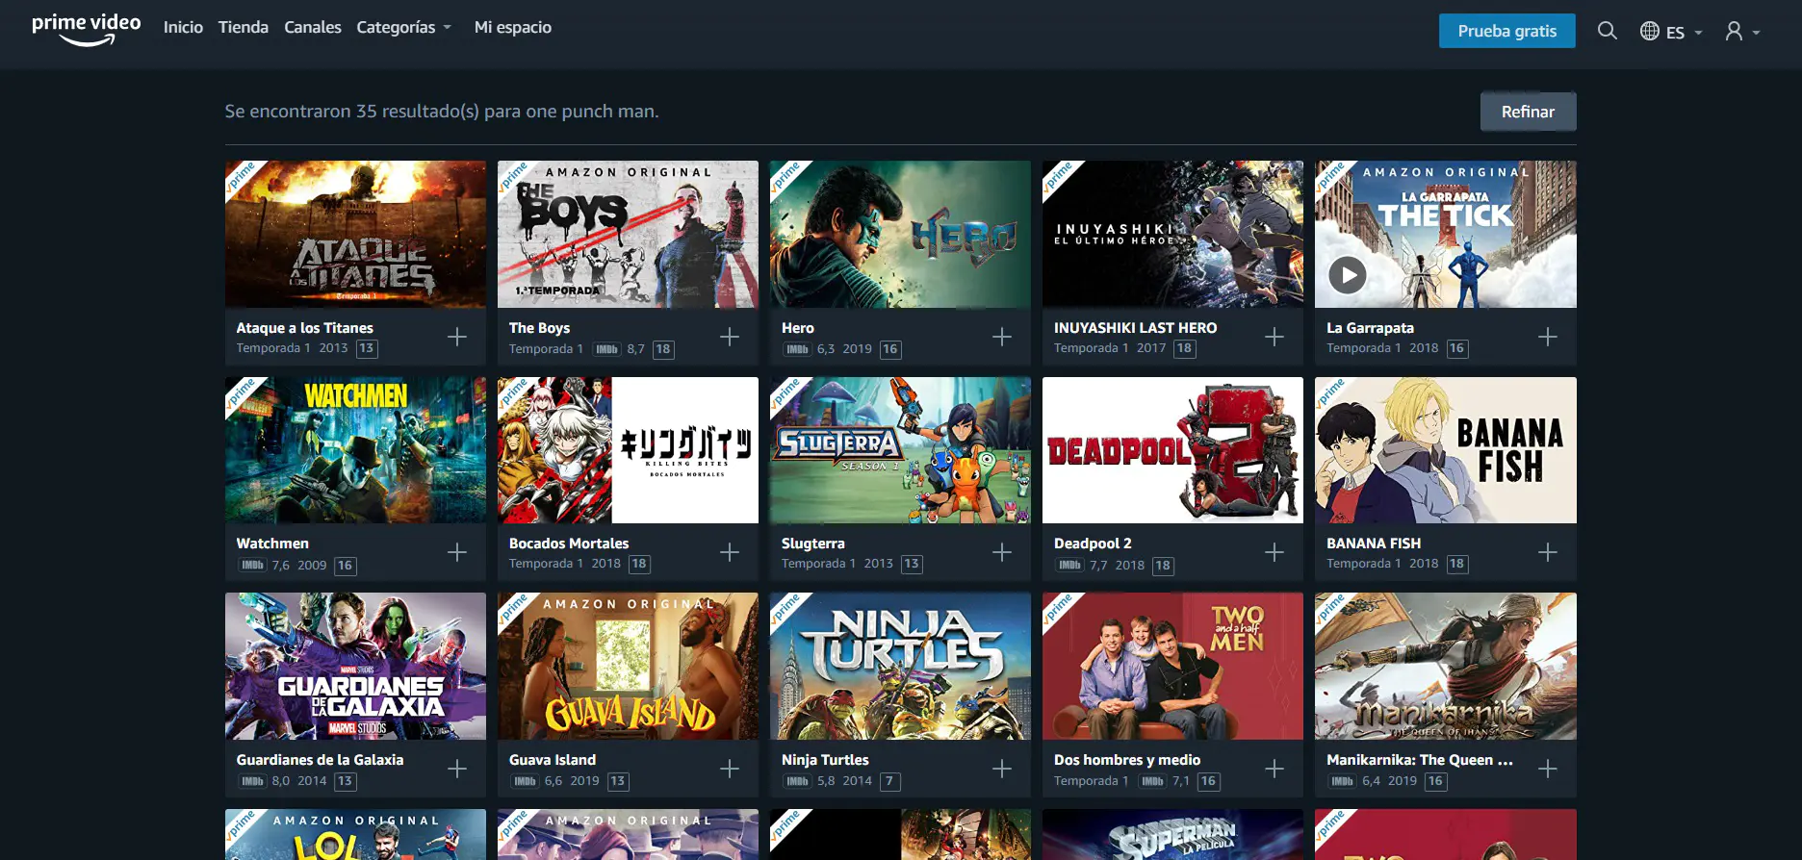Screen dimensions: 1802x860
Task: Add Hero to watchlist
Action: pyautogui.click(x=1002, y=337)
